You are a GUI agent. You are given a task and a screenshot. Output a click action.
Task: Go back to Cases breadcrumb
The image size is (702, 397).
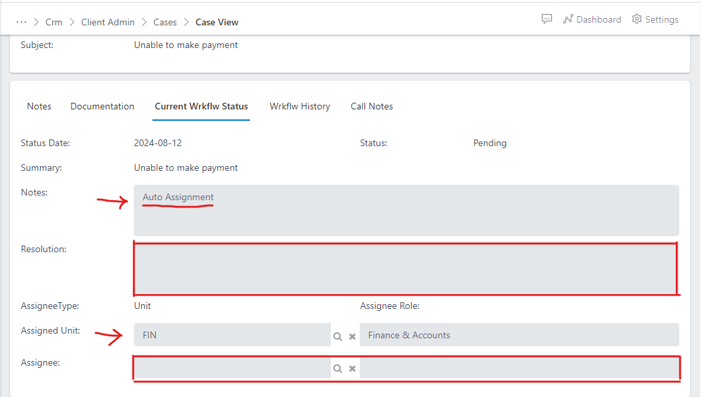click(165, 22)
